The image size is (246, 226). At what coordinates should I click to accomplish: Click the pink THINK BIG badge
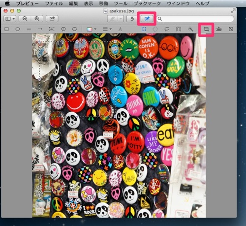[135, 105]
